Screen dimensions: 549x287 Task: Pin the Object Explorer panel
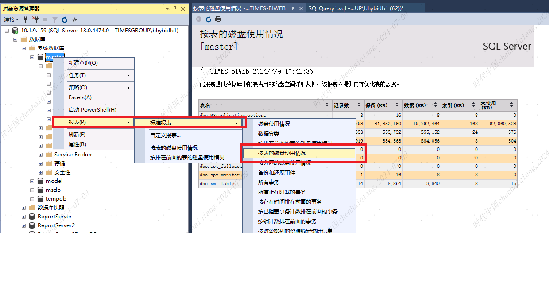tap(175, 8)
